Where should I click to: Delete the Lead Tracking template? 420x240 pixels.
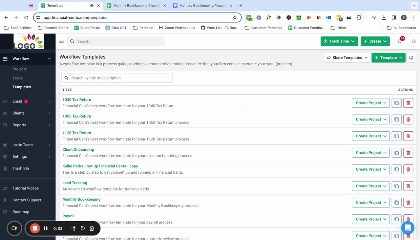click(408, 186)
